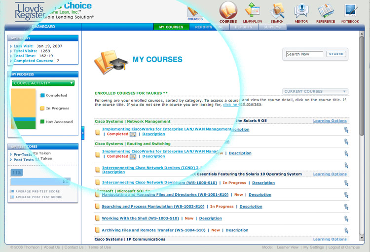Click the stacked bar chart in My Progress
370x252 pixels.
[23, 109]
